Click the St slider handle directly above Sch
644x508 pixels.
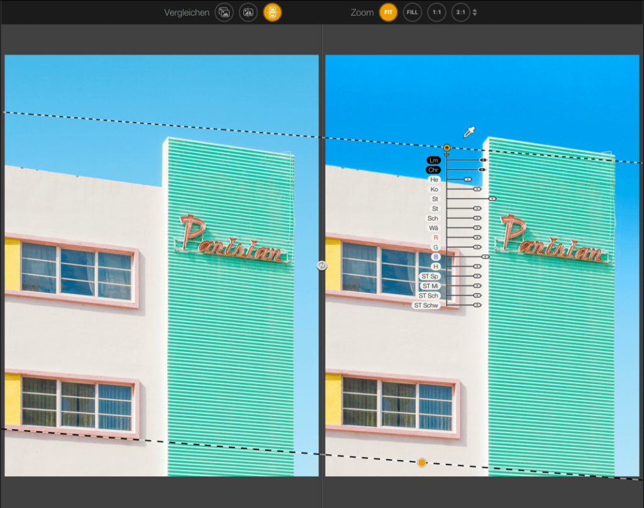(x=477, y=208)
